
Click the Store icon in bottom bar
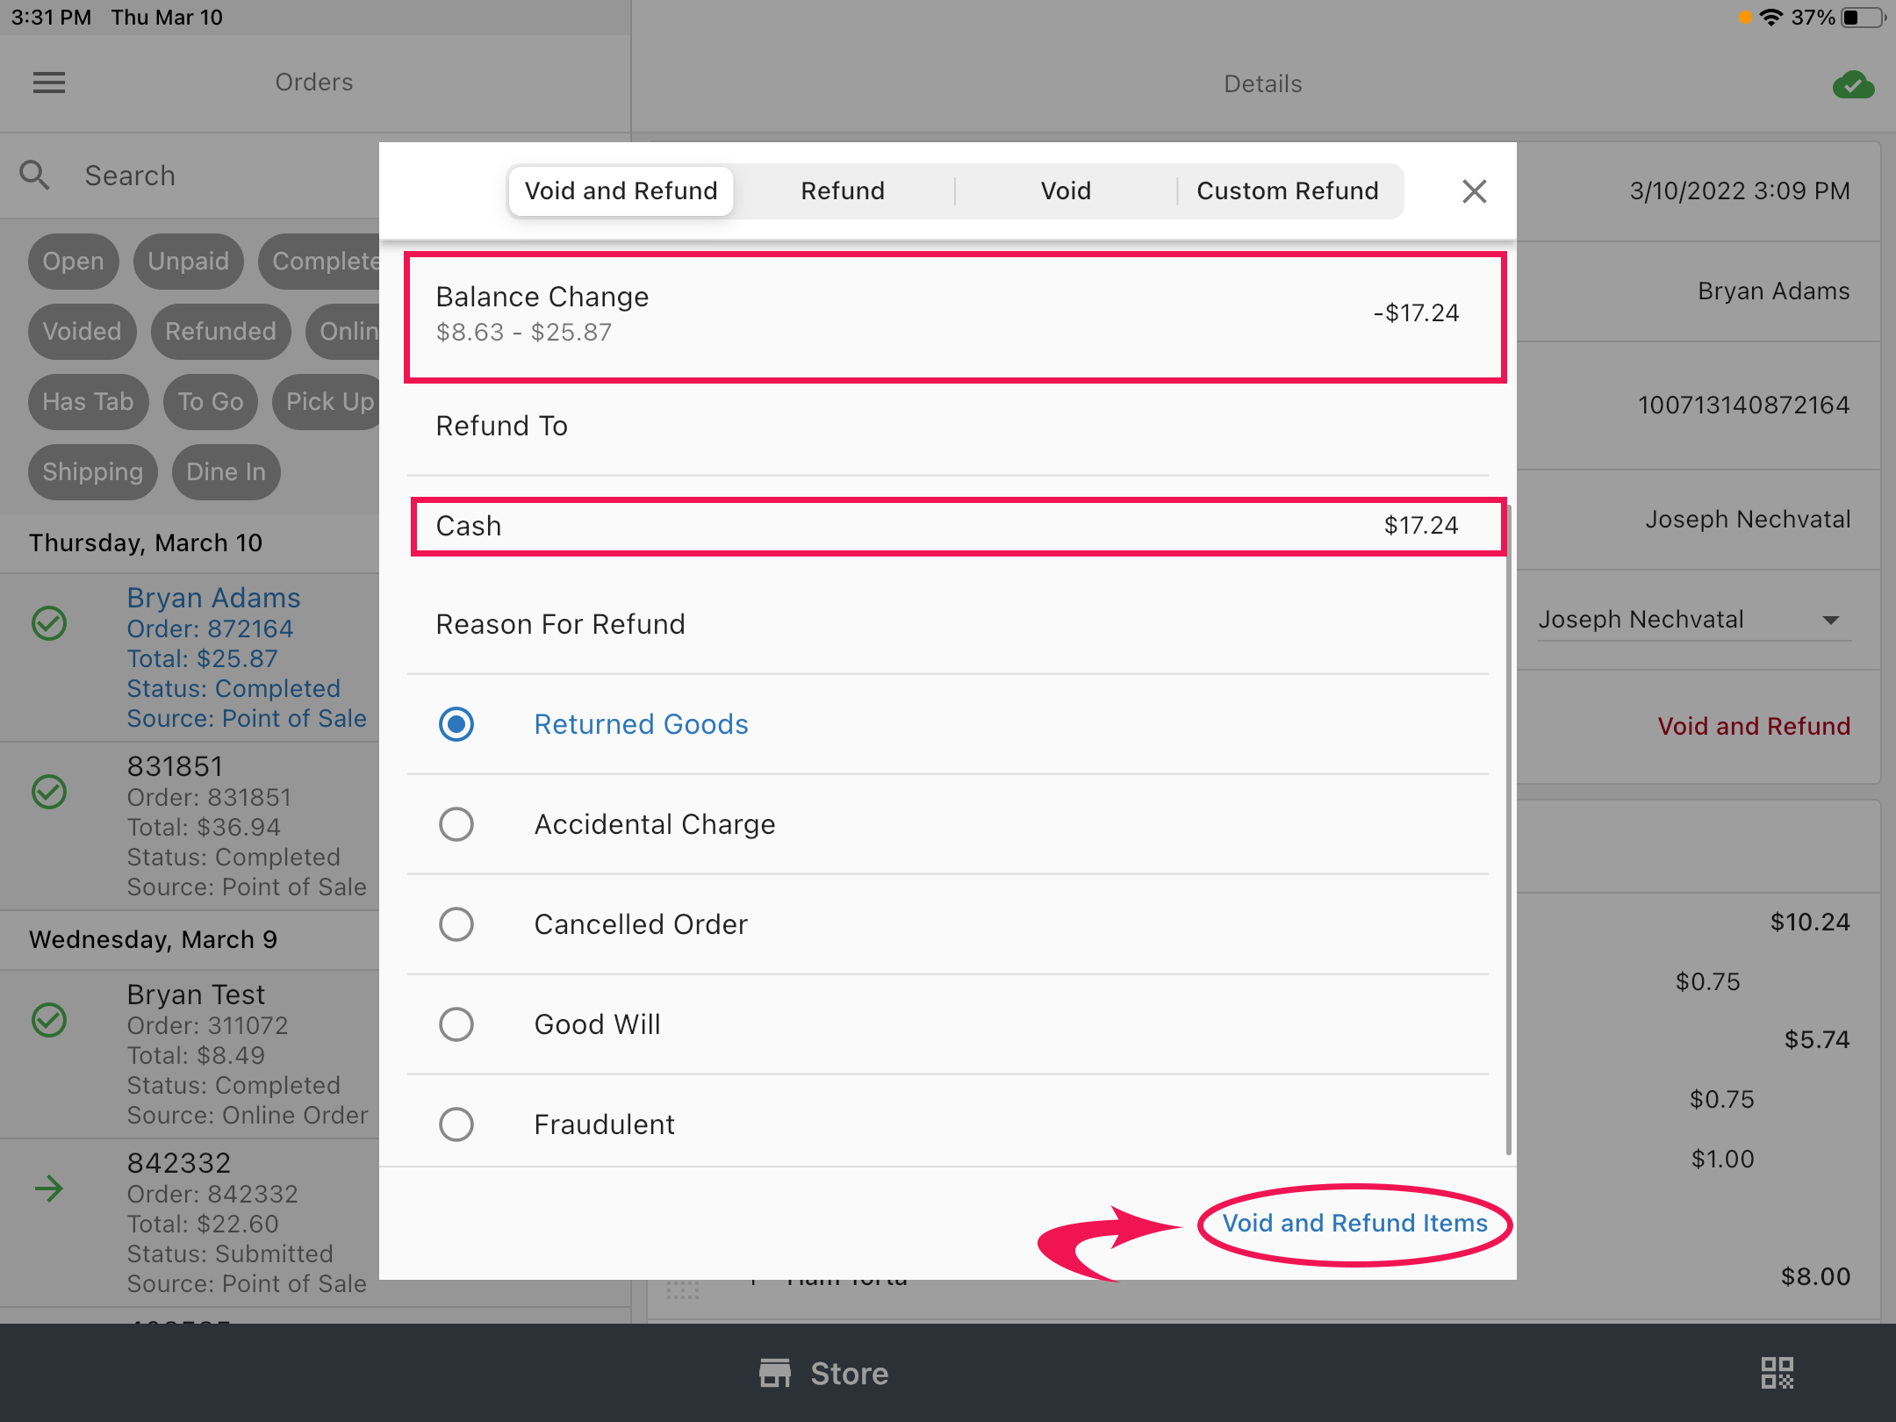tap(775, 1373)
